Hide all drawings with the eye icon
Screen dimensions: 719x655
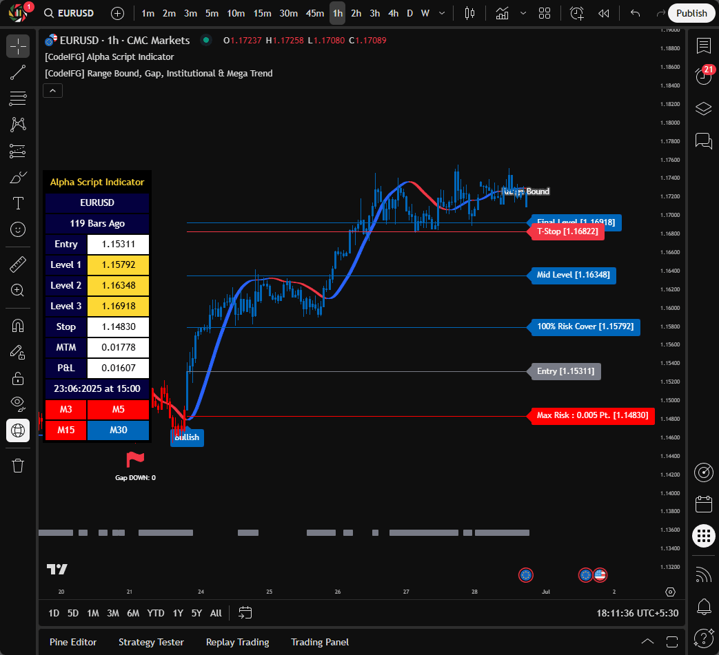click(17, 404)
